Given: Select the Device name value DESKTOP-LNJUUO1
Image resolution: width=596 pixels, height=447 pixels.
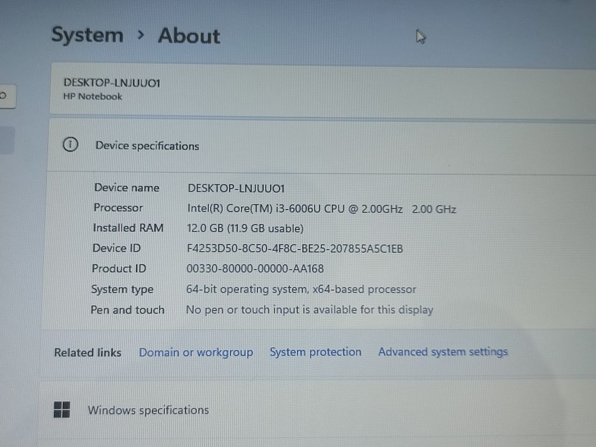Looking at the screenshot, I should pyautogui.click(x=236, y=188).
